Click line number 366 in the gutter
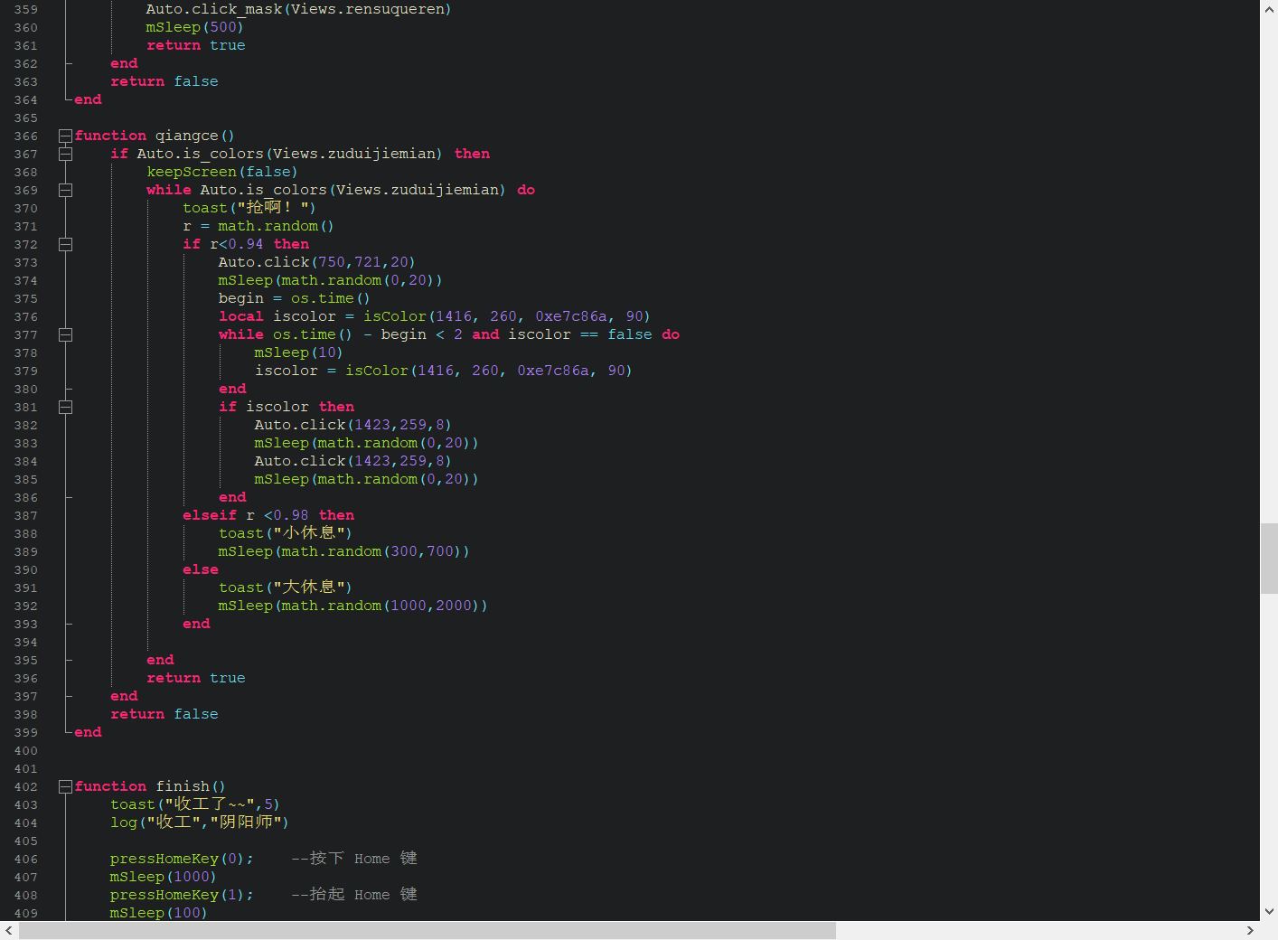 26,136
